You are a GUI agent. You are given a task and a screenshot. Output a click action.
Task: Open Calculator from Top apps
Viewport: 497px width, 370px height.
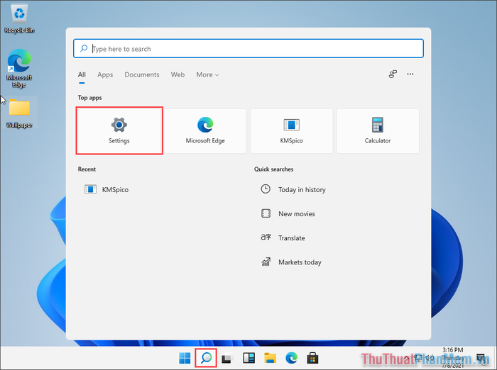[378, 130]
